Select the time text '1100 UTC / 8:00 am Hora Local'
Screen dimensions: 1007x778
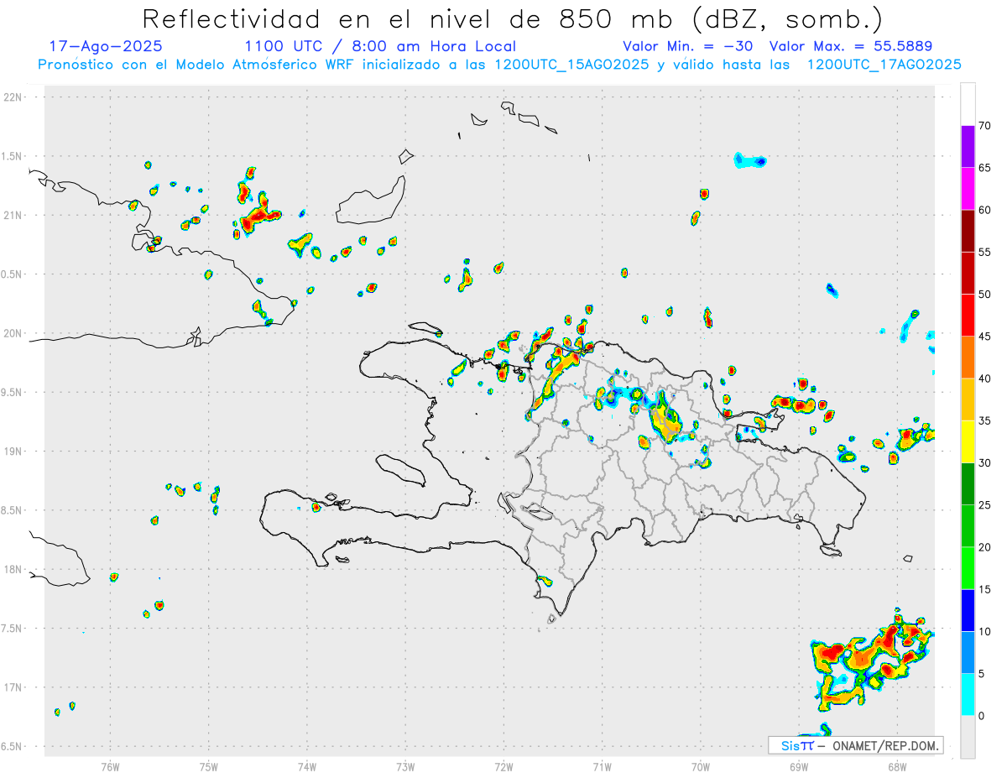point(380,46)
